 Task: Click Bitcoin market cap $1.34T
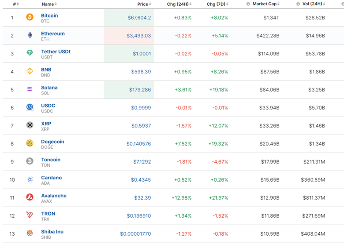tap(271, 18)
